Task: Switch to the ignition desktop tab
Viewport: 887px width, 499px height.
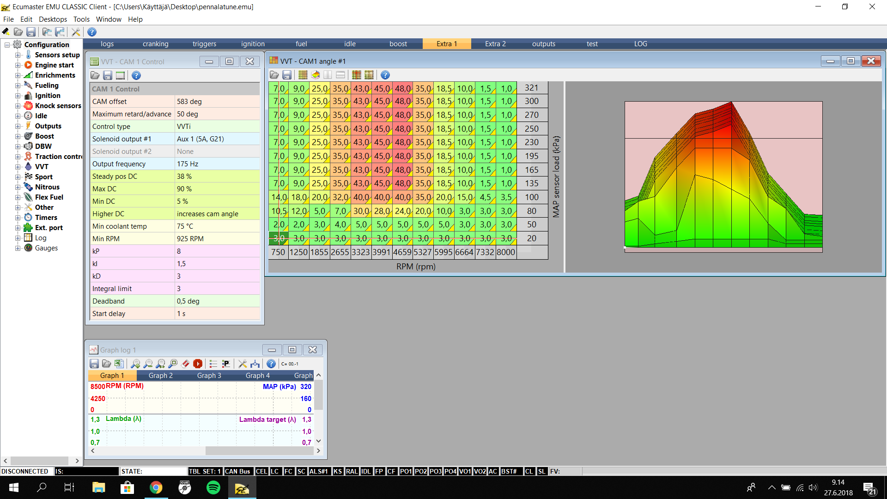Action: (x=253, y=44)
